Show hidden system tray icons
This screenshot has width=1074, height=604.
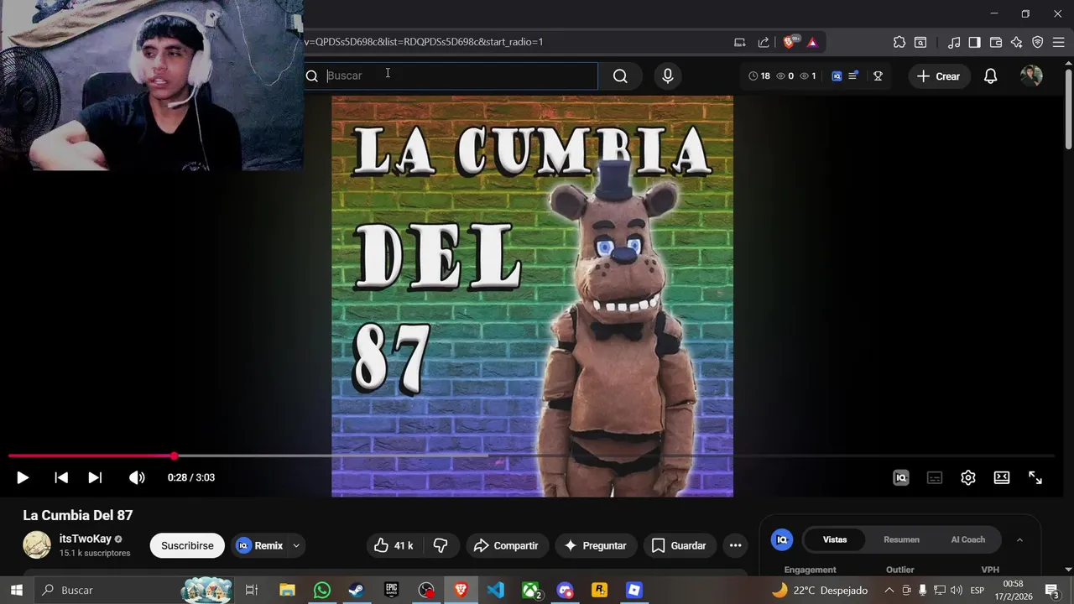pos(889,590)
